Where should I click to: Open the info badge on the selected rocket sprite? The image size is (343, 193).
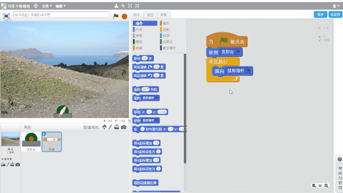pyautogui.click(x=44, y=133)
